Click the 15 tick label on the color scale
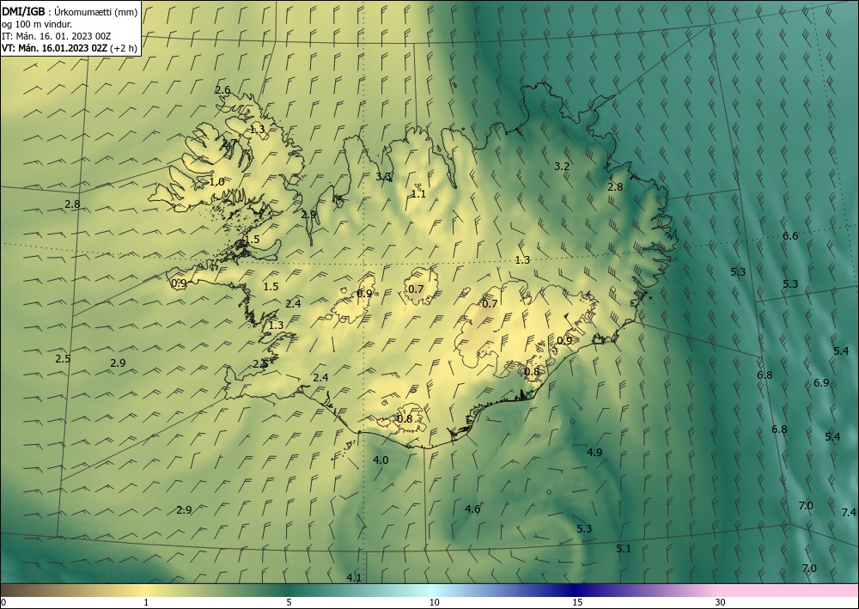The height and width of the screenshot is (609, 859). (x=577, y=602)
